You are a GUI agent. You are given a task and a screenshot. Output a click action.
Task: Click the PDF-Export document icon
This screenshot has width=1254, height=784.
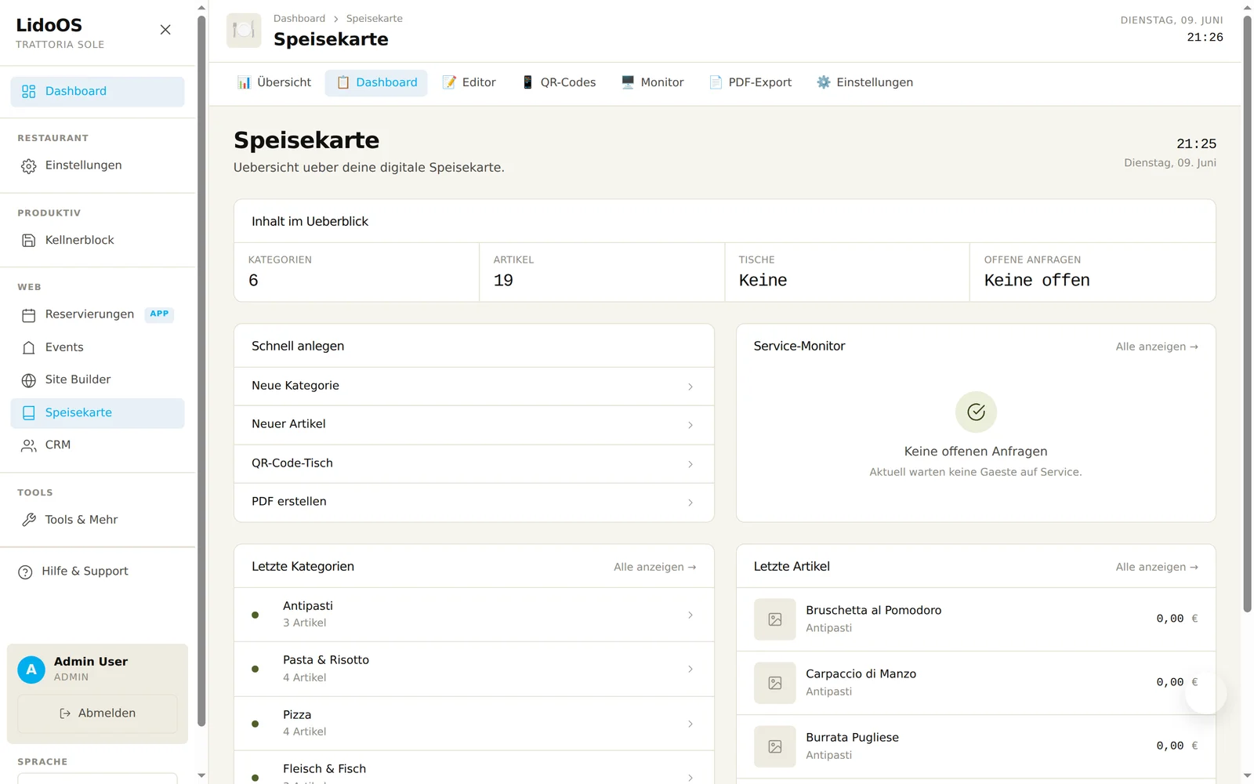[x=716, y=82]
